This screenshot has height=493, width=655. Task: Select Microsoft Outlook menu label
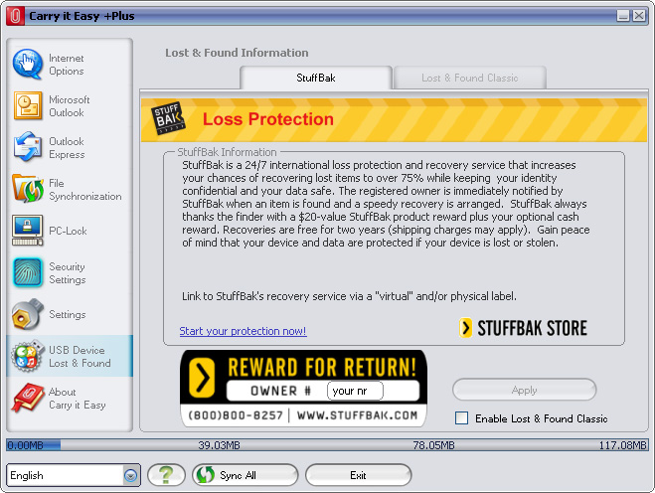70,106
